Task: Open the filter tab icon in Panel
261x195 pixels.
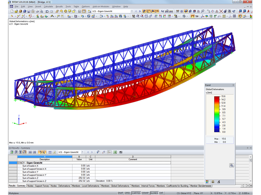Action: [x=219, y=182]
